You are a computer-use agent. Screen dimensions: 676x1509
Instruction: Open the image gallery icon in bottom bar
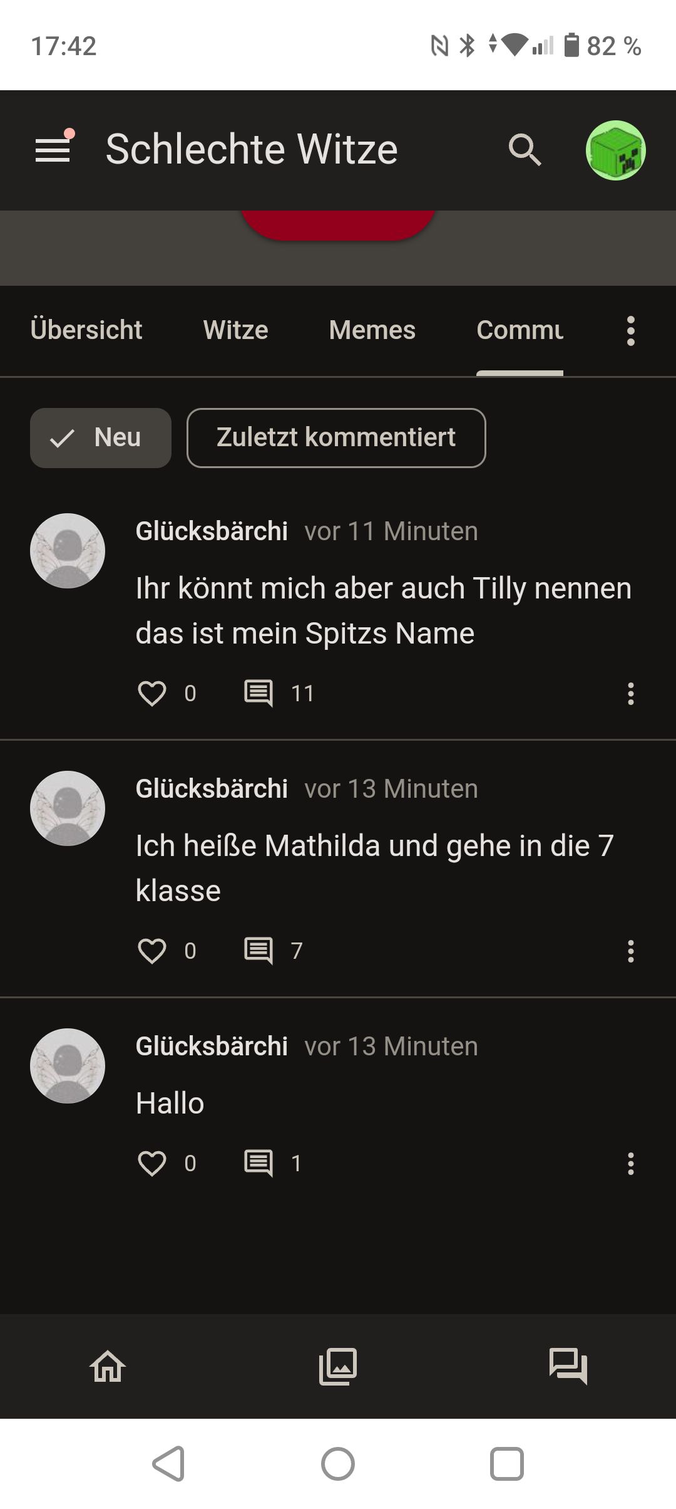[x=338, y=1366]
